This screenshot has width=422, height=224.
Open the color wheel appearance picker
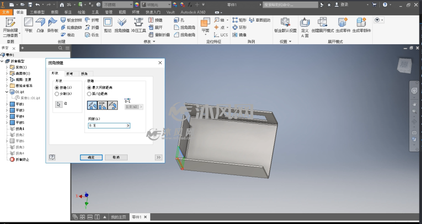tap(137, 5)
